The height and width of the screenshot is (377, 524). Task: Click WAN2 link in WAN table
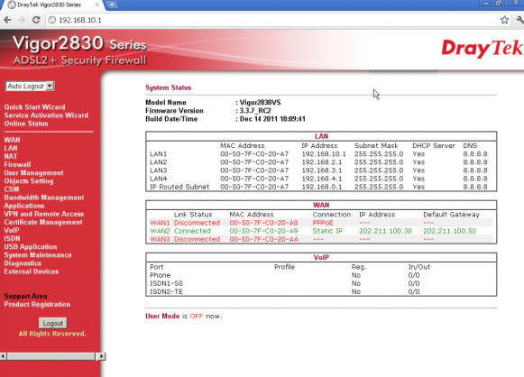(x=160, y=231)
